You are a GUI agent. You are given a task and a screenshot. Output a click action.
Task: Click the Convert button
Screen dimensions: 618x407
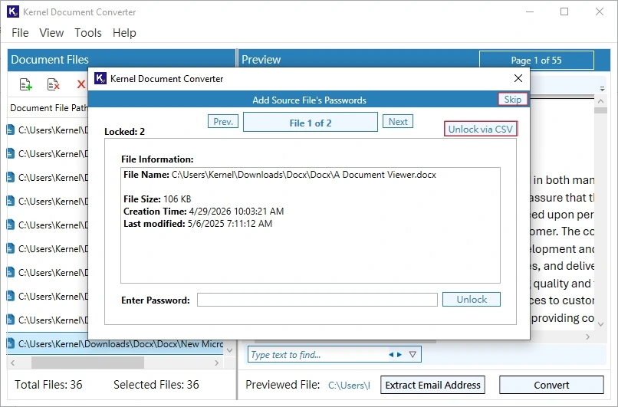(x=551, y=385)
